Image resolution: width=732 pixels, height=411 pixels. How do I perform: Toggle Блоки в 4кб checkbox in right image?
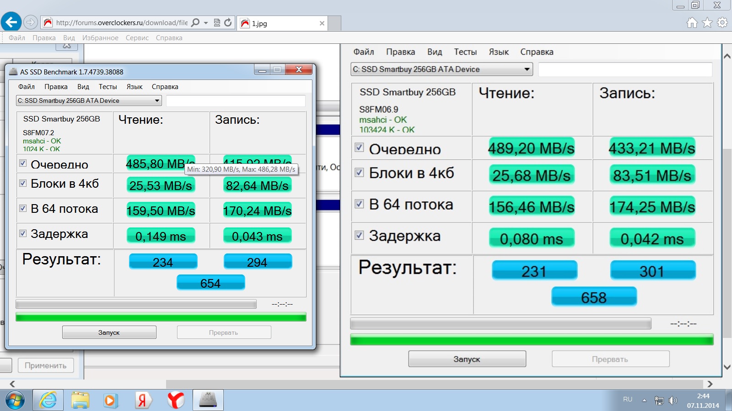[x=359, y=173]
